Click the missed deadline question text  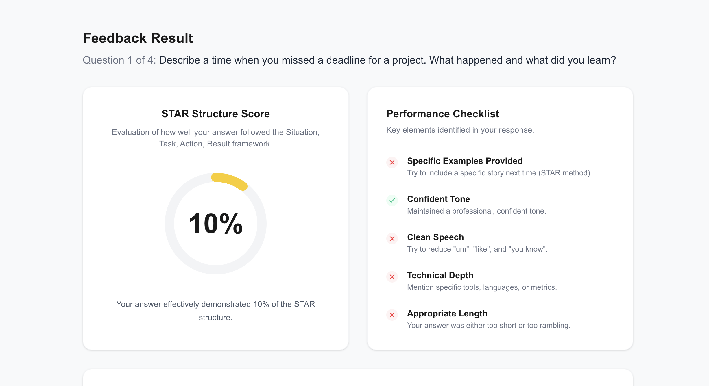coord(387,60)
